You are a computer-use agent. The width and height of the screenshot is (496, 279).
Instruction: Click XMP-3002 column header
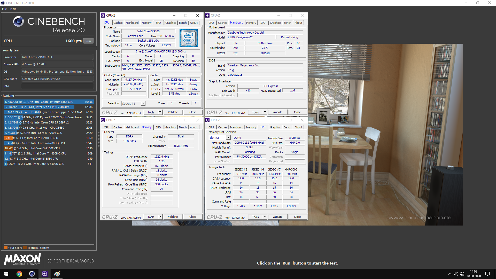pos(291,169)
